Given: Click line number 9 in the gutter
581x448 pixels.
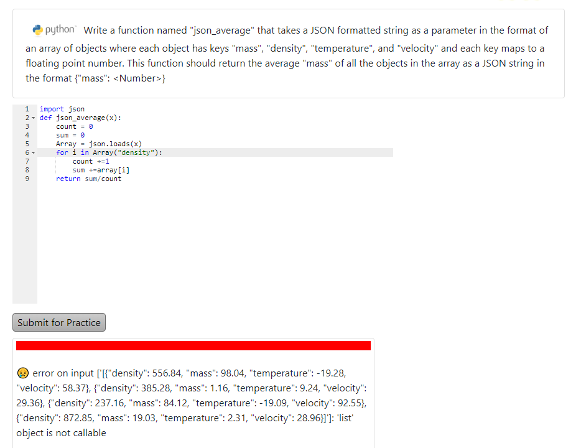Looking at the screenshot, I should pyautogui.click(x=27, y=179).
